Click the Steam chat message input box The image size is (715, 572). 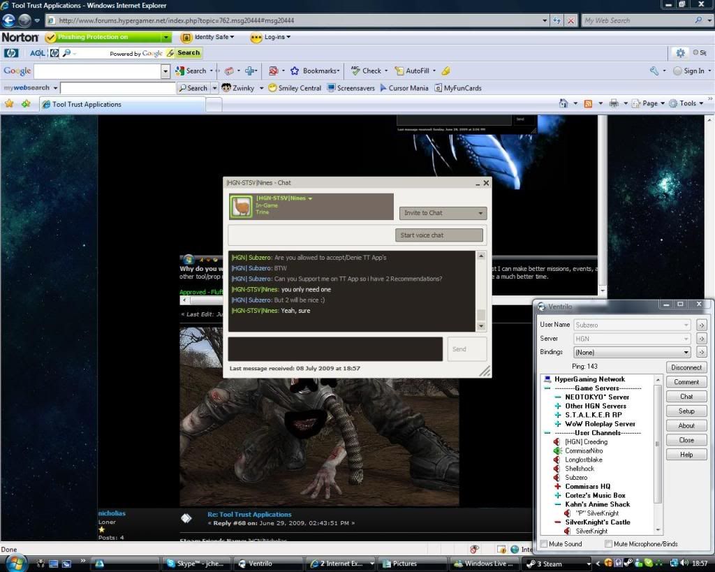tap(335, 349)
